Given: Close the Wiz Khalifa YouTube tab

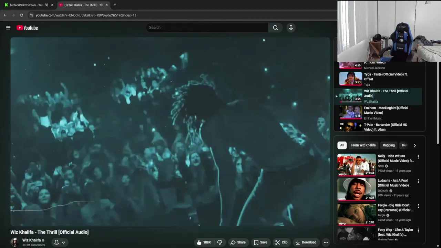Looking at the screenshot, I should click(x=107, y=5).
